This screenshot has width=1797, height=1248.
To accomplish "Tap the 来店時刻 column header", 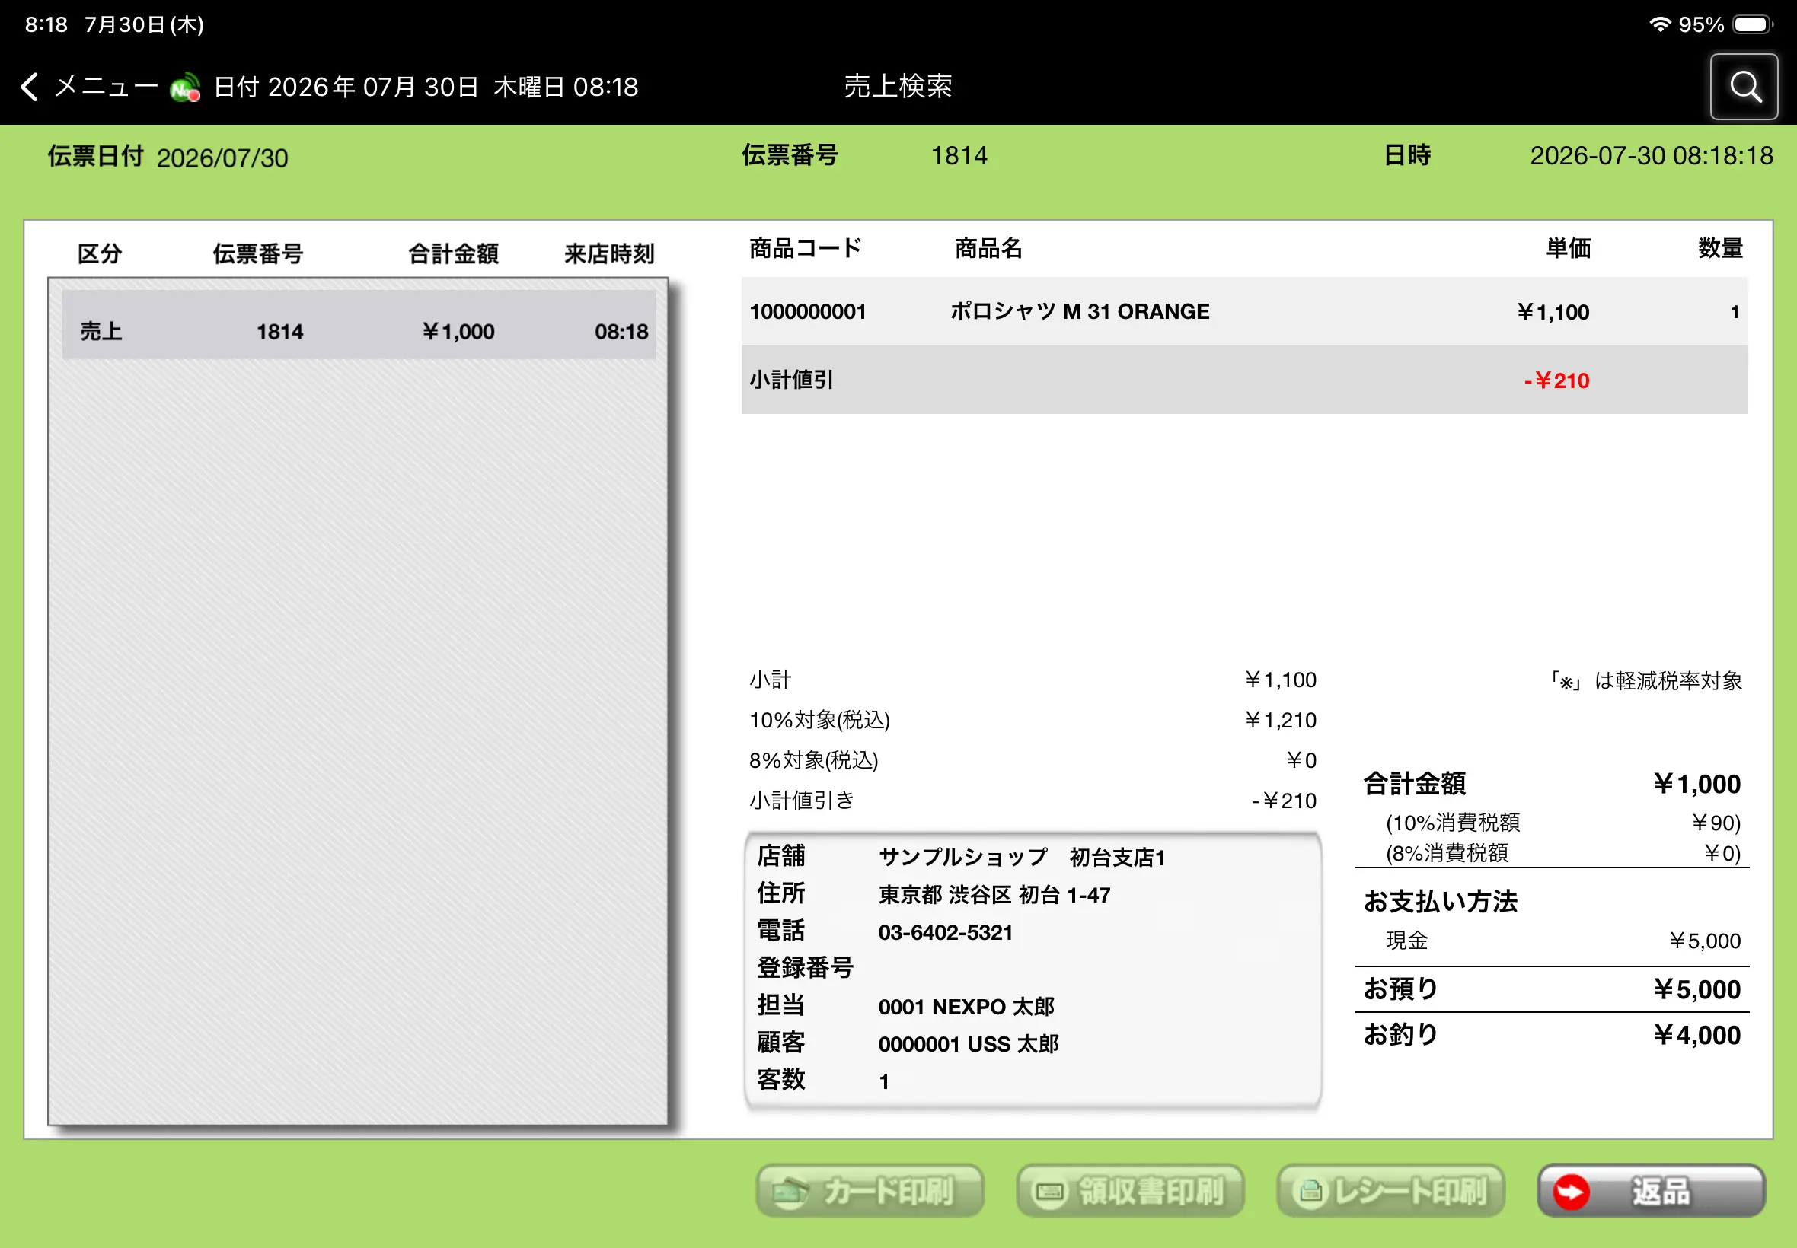I will [609, 253].
